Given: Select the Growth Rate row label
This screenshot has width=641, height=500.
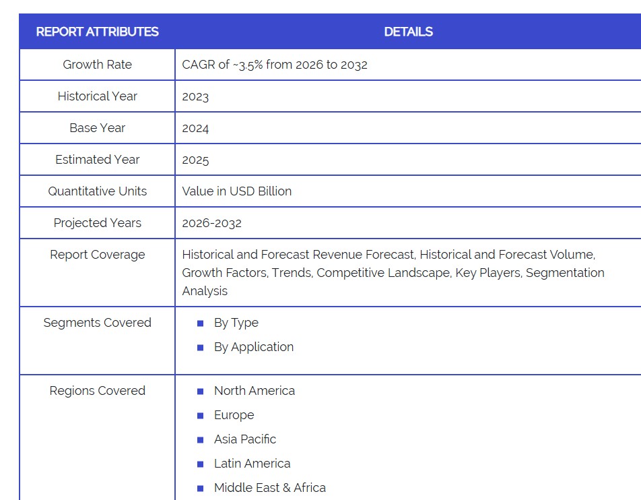Looking at the screenshot, I should pyautogui.click(x=97, y=65).
